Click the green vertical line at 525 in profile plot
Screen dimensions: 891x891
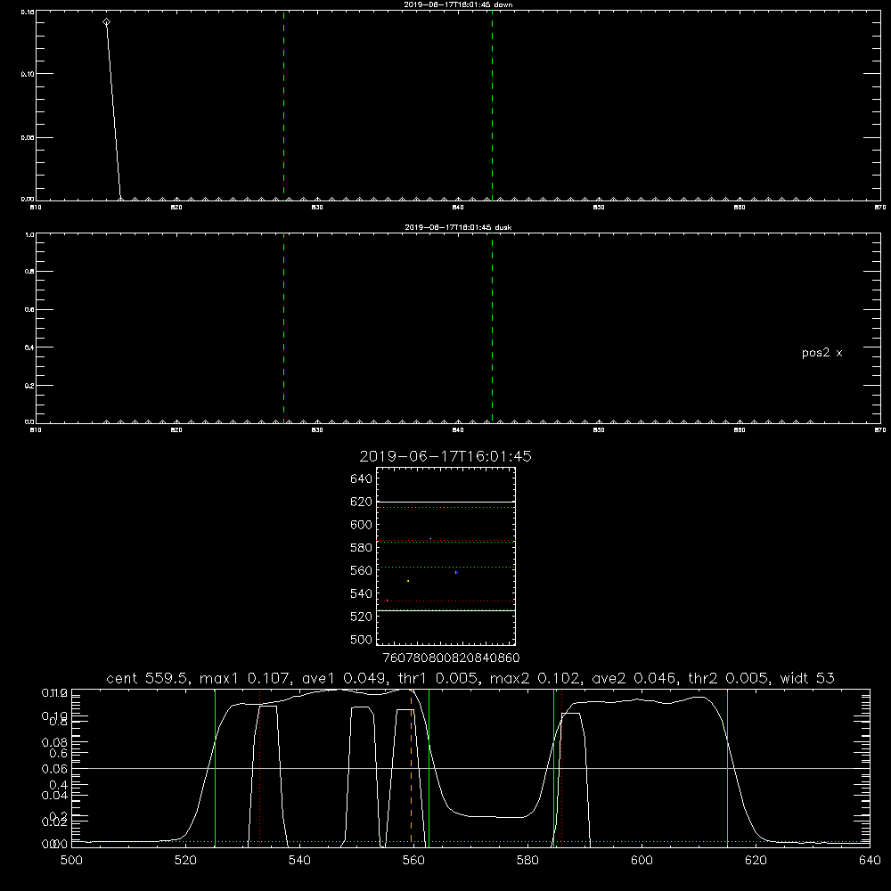coord(215,767)
